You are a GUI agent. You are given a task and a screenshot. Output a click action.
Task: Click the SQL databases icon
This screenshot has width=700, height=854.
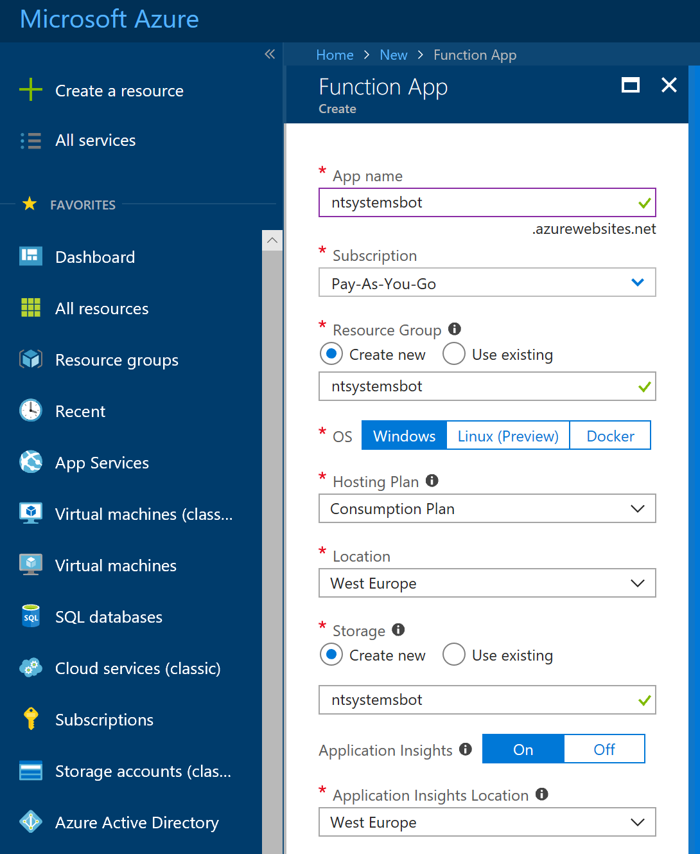(x=30, y=616)
